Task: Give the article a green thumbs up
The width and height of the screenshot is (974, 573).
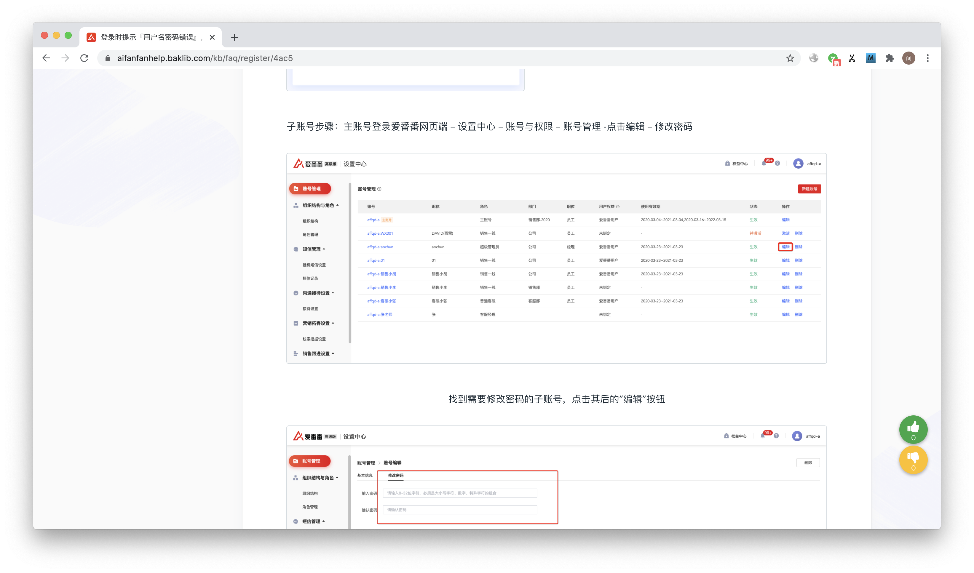Action: pyautogui.click(x=913, y=429)
